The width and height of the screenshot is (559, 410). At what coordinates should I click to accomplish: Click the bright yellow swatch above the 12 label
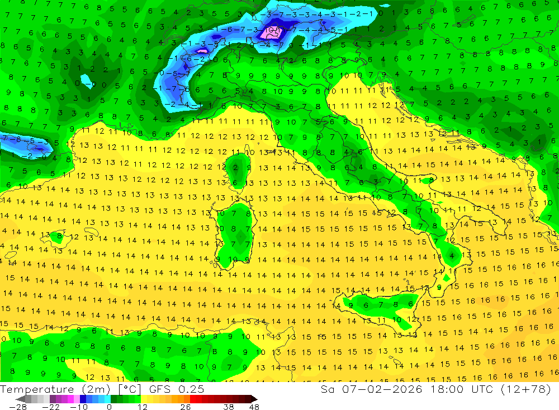[x=144, y=399]
